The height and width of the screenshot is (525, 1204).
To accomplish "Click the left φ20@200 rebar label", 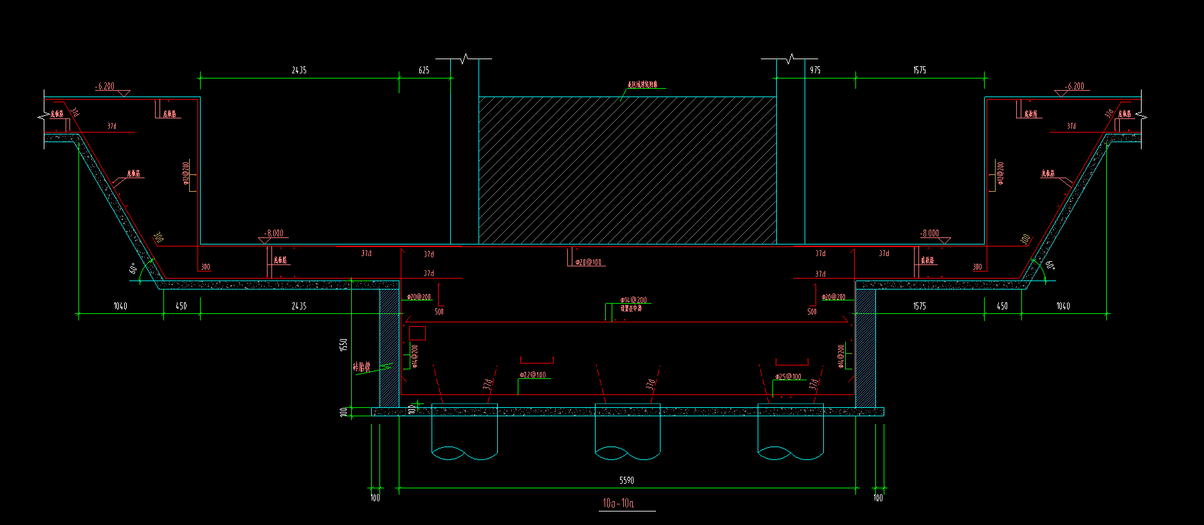I will pos(419,297).
